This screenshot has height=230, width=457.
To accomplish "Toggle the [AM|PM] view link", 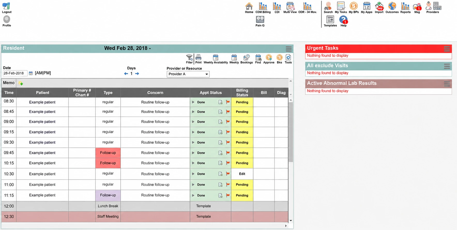I will (43, 73).
